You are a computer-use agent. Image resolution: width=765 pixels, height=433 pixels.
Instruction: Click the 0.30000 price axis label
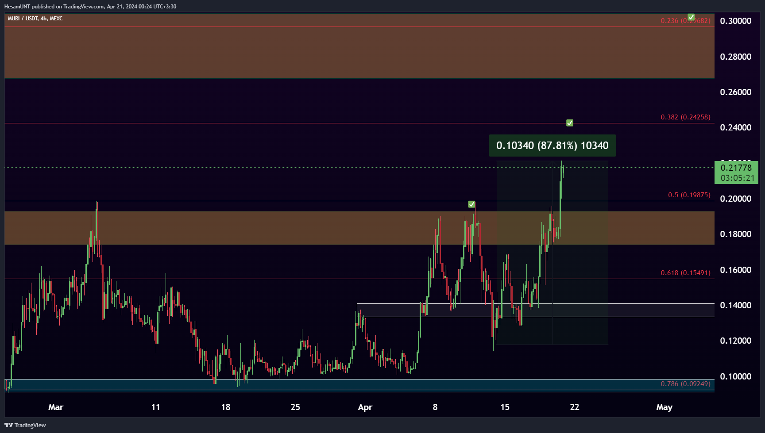(736, 21)
